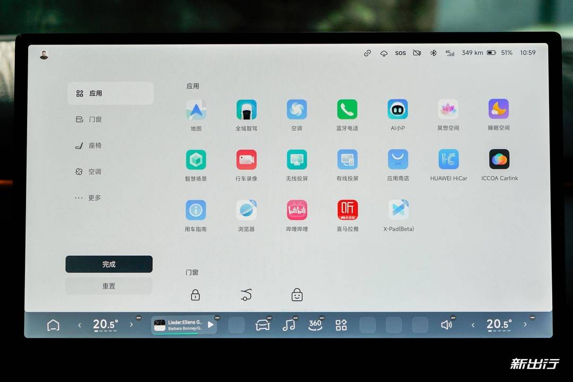This screenshot has width=573, height=382.
Task: Launch the AI小P assistant app
Action: [x=397, y=109]
